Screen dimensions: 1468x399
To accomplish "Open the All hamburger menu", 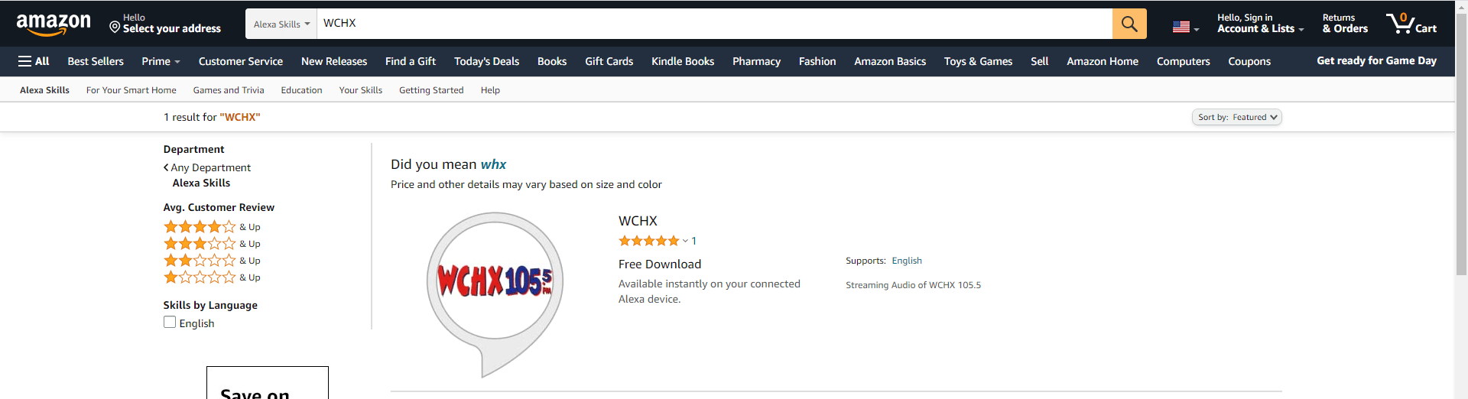I will (x=34, y=61).
